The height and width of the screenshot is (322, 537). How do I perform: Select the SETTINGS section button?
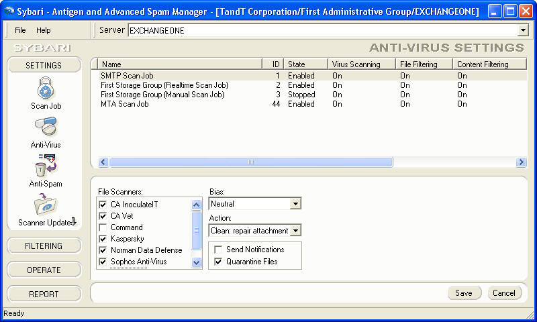pyautogui.click(x=44, y=65)
